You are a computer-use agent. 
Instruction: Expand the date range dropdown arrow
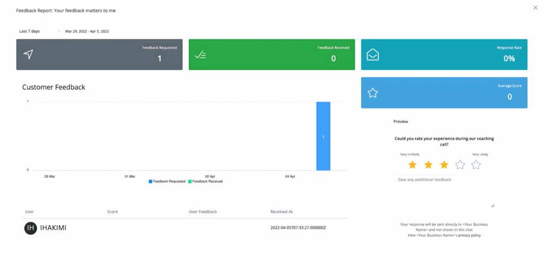[x=58, y=31]
